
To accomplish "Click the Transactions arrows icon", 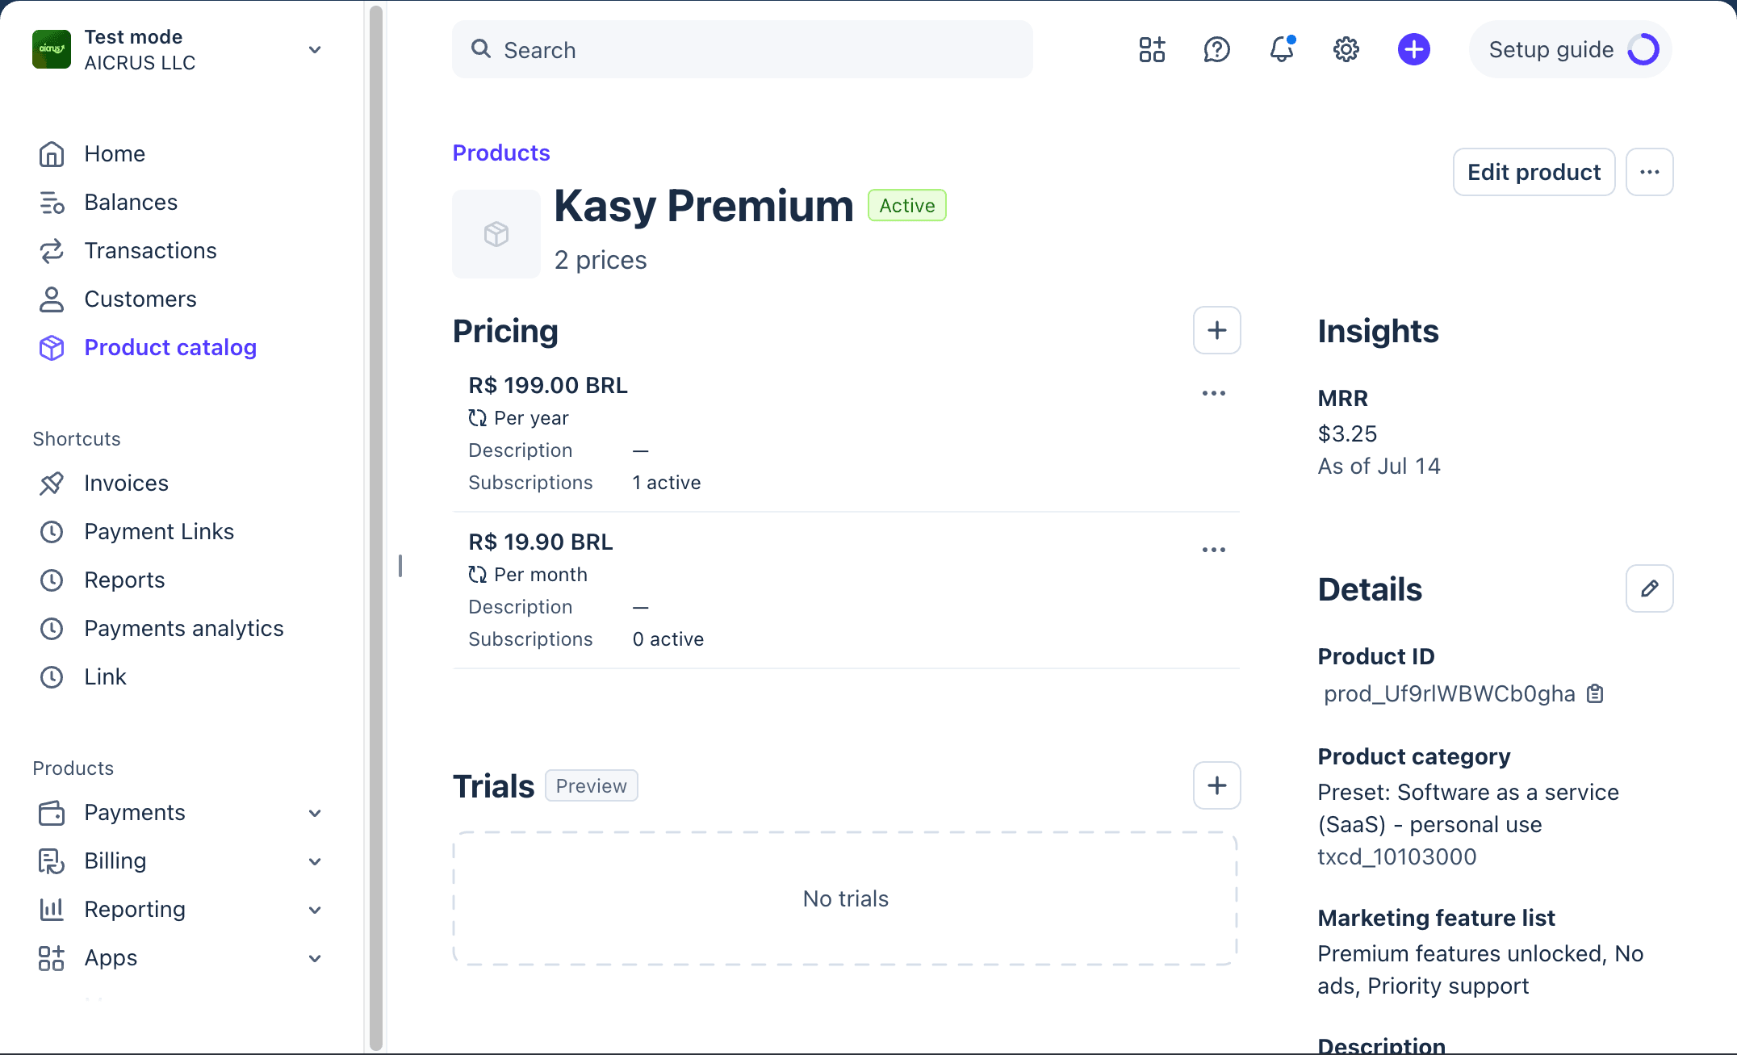I will click(52, 250).
